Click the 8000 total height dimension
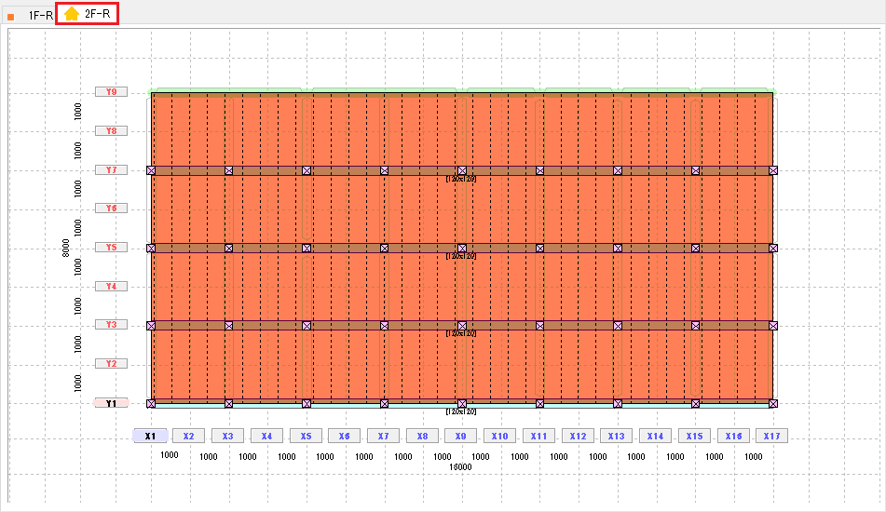Screen dimensions: 886x512 66,248
